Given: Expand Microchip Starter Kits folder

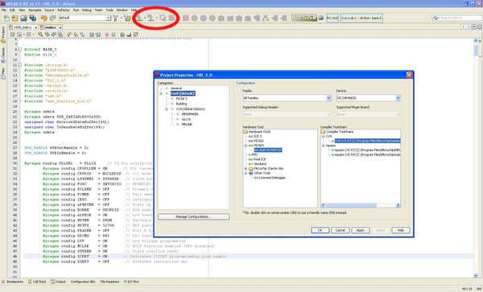Looking at the screenshot, I should tap(246, 169).
